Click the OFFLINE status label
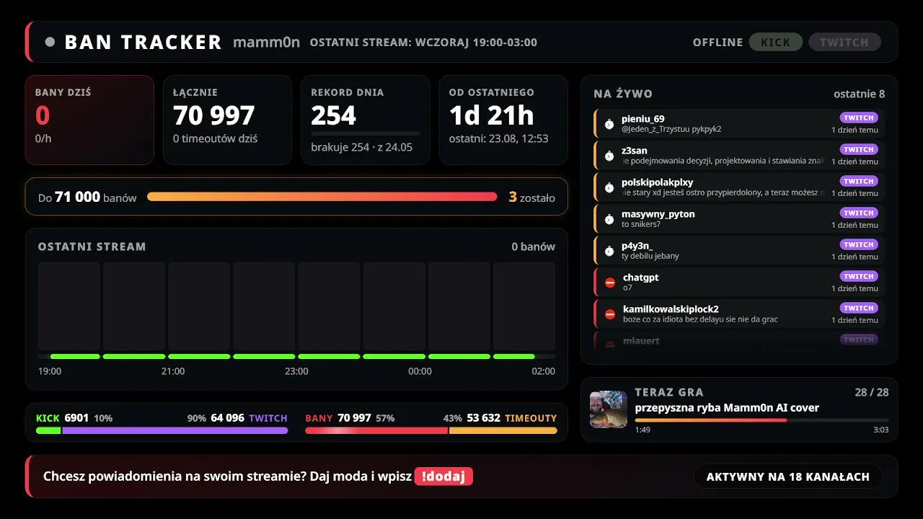The image size is (923, 519). [718, 43]
